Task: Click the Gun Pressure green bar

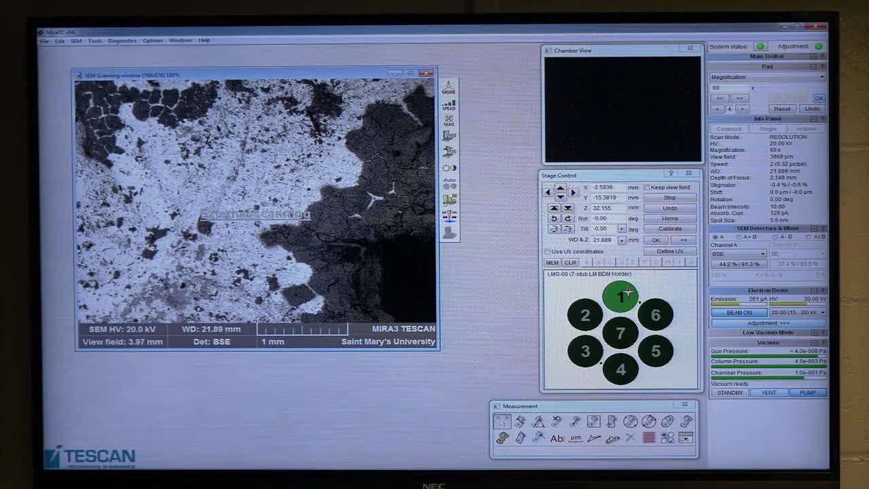Action: [768, 356]
